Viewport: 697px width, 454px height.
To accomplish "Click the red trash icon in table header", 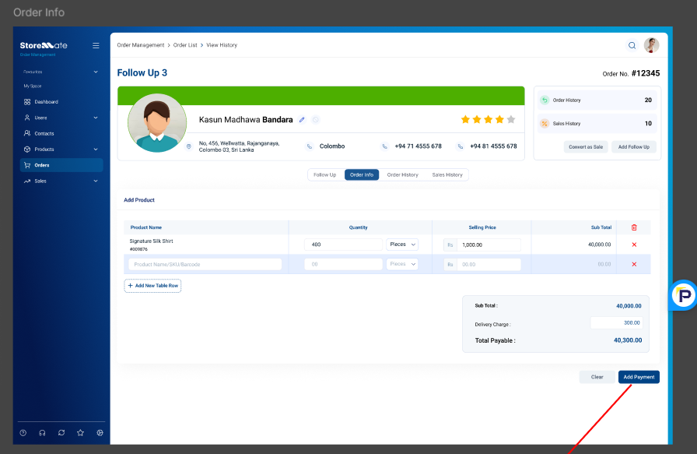I will click(634, 227).
